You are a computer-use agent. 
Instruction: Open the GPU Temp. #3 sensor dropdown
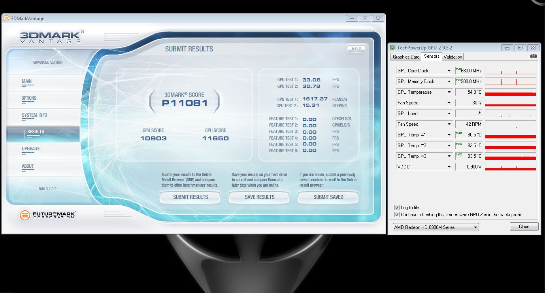[x=449, y=156]
